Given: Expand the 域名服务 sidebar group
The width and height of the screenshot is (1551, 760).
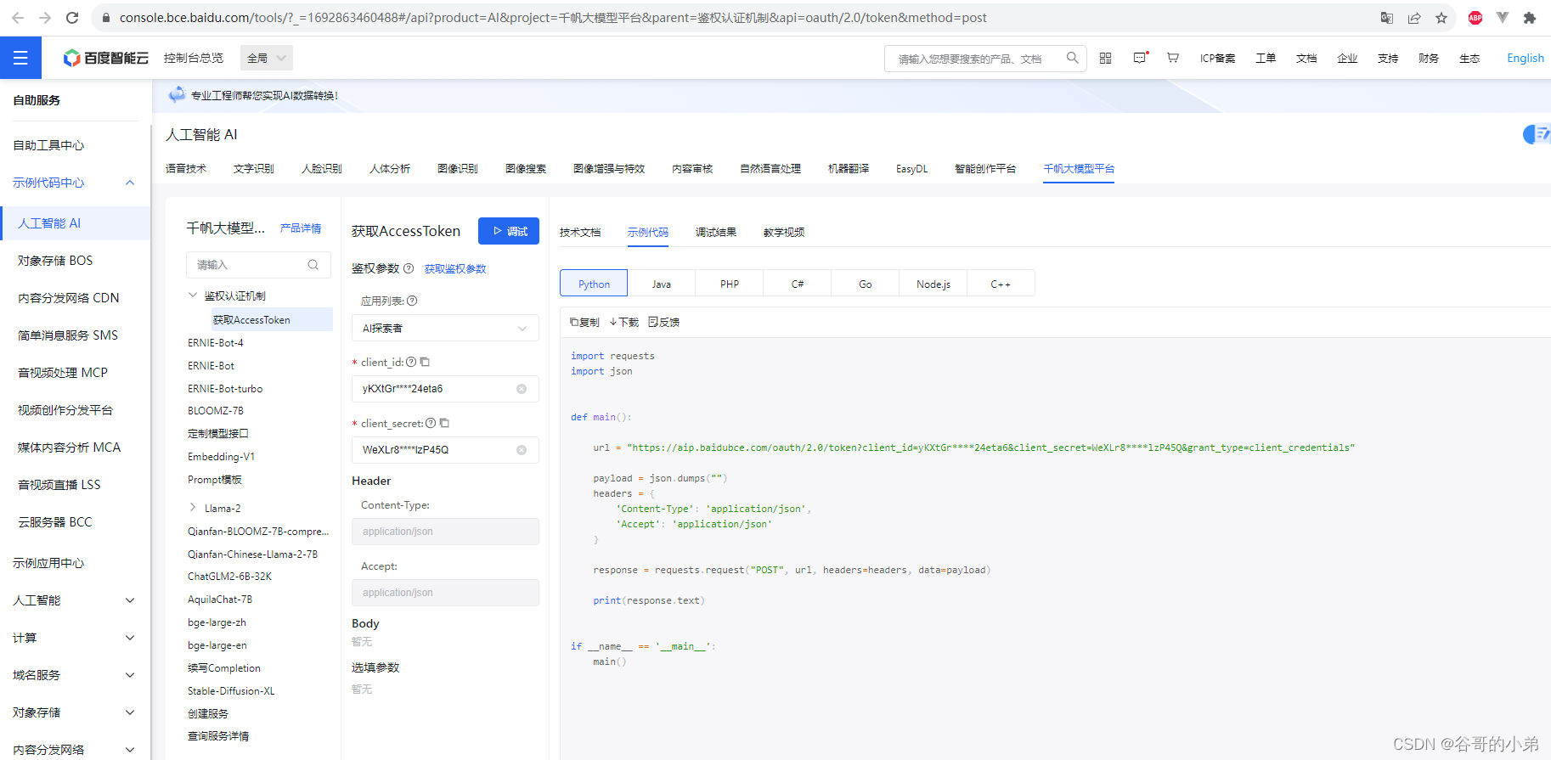Looking at the screenshot, I should pos(130,675).
